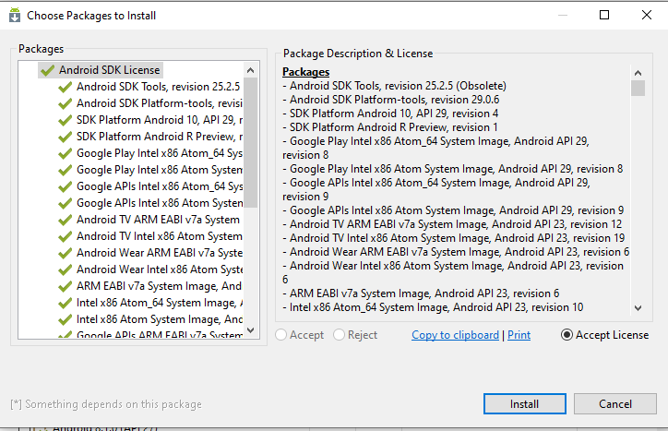668x431 pixels.
Task: Click the checkmark icon for SDK Platform Android 10
Action: (x=65, y=120)
